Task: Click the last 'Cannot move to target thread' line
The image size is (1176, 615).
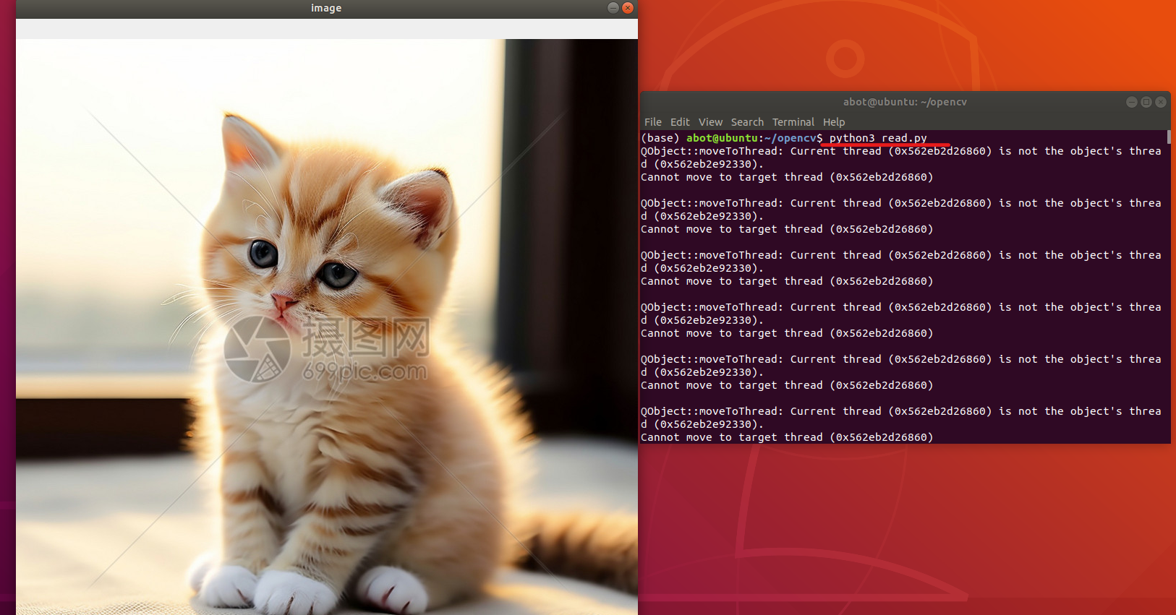Action: (x=787, y=437)
